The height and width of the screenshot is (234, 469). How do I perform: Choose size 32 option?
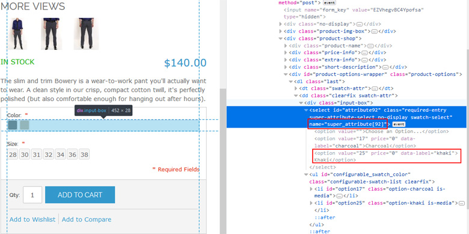49,155
